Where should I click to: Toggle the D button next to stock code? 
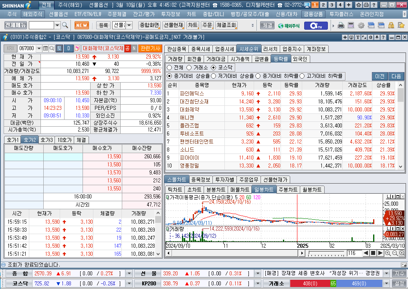[69, 49]
